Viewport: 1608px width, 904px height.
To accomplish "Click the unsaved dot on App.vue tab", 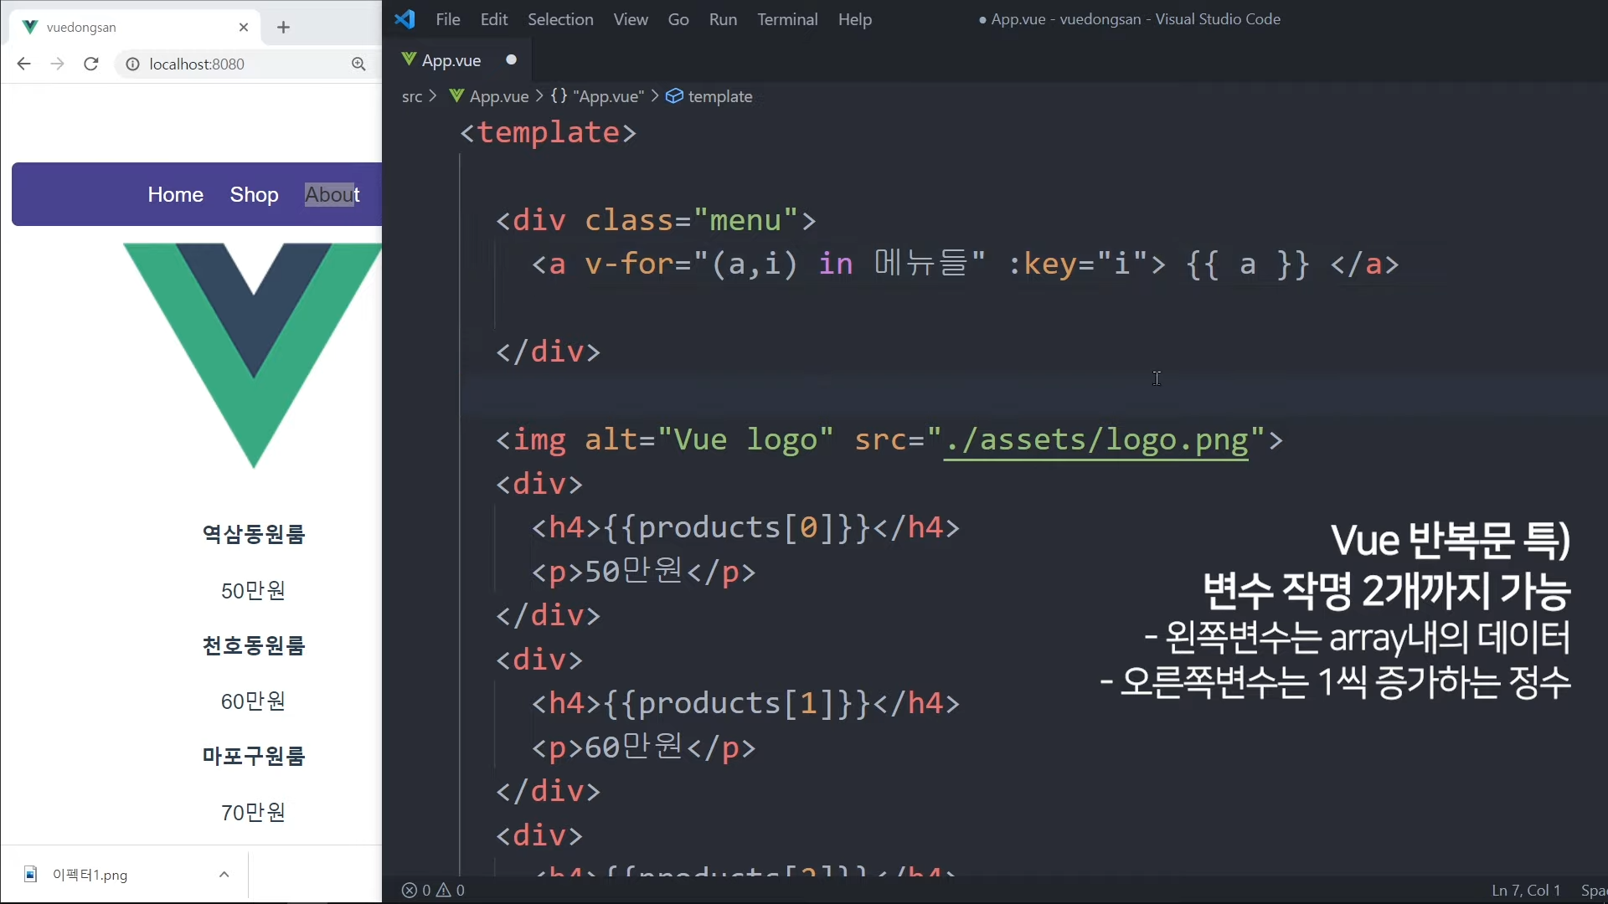I will (511, 59).
